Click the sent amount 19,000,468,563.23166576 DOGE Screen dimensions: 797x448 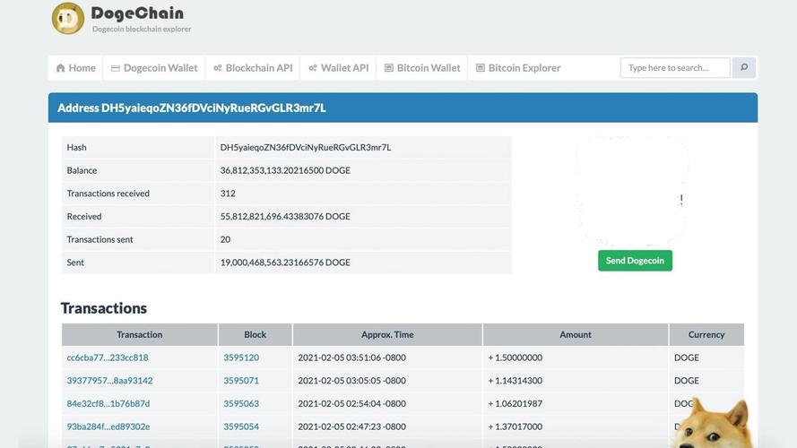285,263
